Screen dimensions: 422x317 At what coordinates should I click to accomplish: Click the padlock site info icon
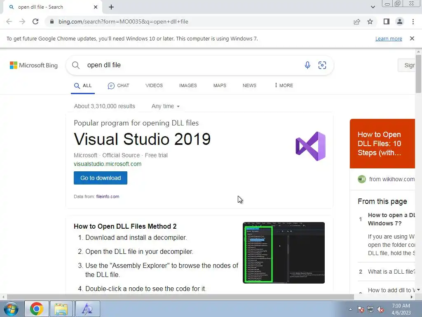click(x=52, y=21)
